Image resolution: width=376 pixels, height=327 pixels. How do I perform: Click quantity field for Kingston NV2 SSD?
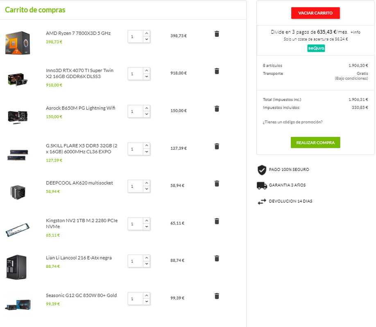(x=136, y=224)
